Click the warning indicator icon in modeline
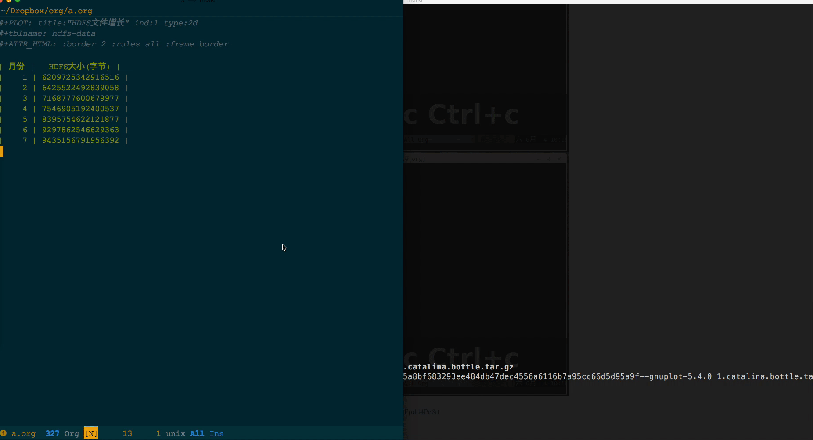 4,433
